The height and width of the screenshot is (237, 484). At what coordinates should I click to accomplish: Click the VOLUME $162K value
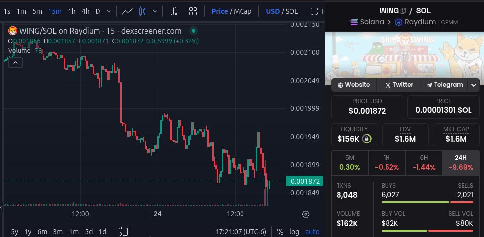click(x=347, y=223)
